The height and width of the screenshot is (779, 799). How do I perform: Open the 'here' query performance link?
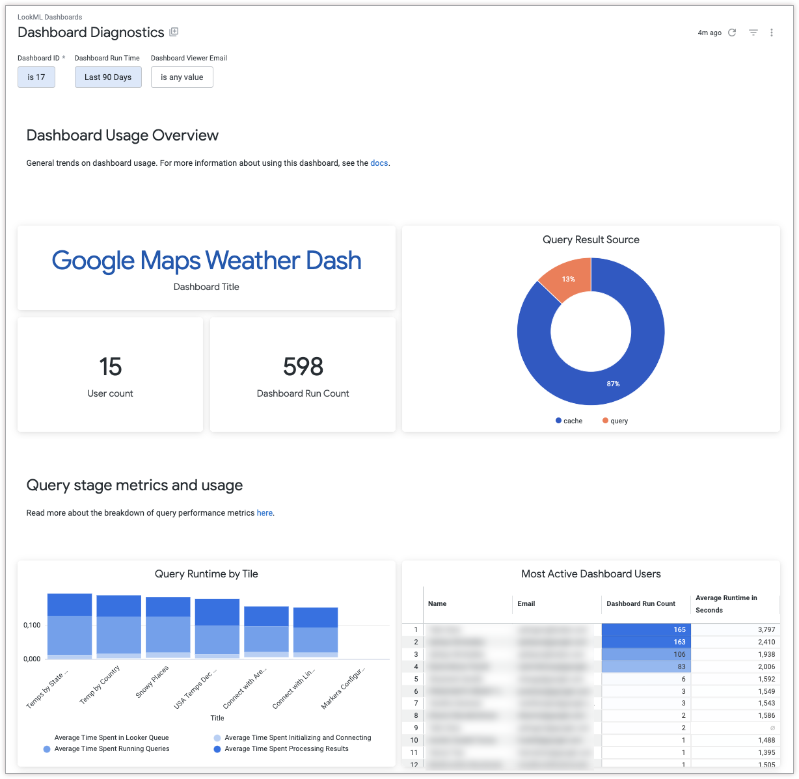point(265,513)
